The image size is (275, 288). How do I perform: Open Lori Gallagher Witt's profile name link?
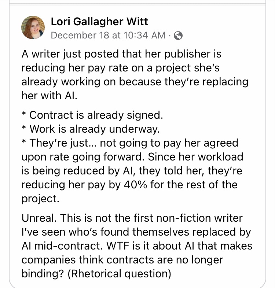coord(99,22)
